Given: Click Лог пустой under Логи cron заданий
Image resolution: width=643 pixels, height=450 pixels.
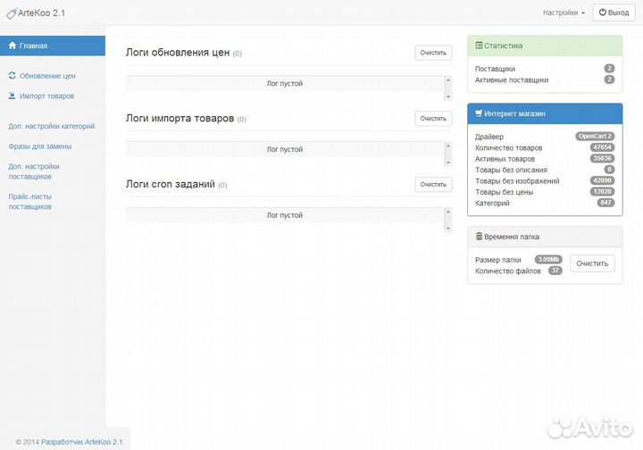Looking at the screenshot, I should click(285, 215).
